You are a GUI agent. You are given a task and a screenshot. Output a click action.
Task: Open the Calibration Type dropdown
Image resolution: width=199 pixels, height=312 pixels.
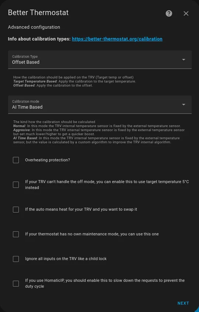100,60
